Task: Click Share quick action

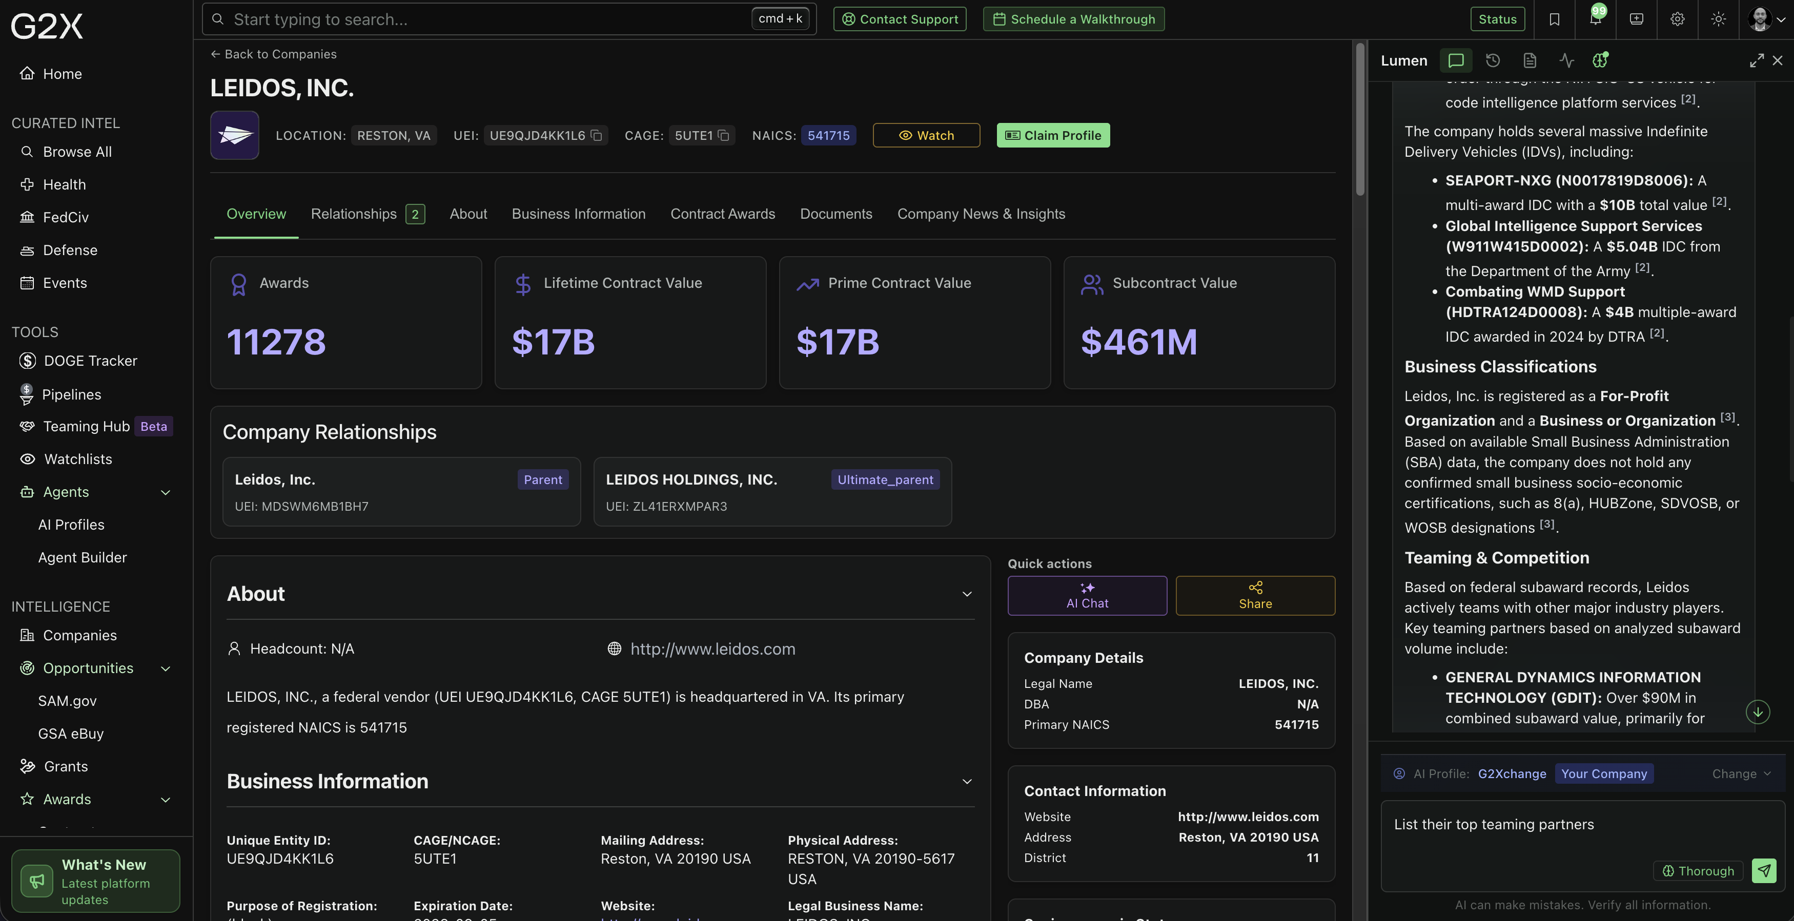Action: pos(1255,595)
